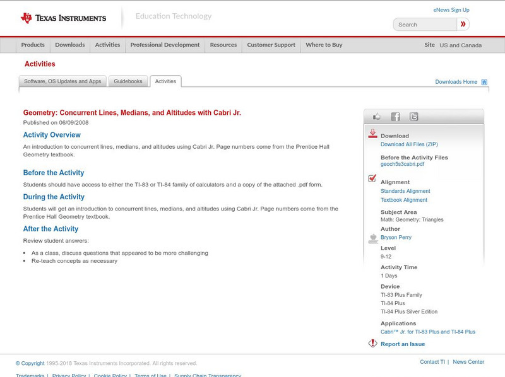505x377 pixels.
Task: Switch to the Guidebooks tab
Action: 128,81
